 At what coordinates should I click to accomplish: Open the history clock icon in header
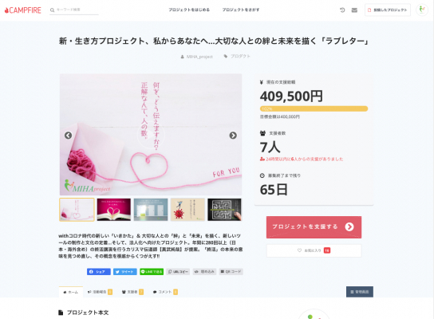[342, 10]
